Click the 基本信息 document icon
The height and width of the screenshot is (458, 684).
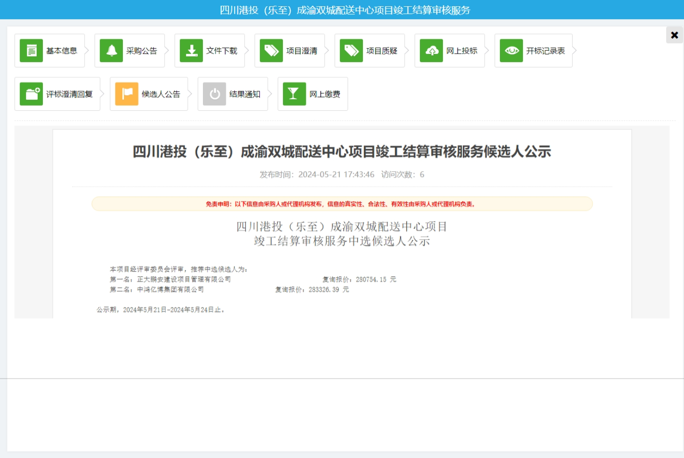click(x=31, y=51)
